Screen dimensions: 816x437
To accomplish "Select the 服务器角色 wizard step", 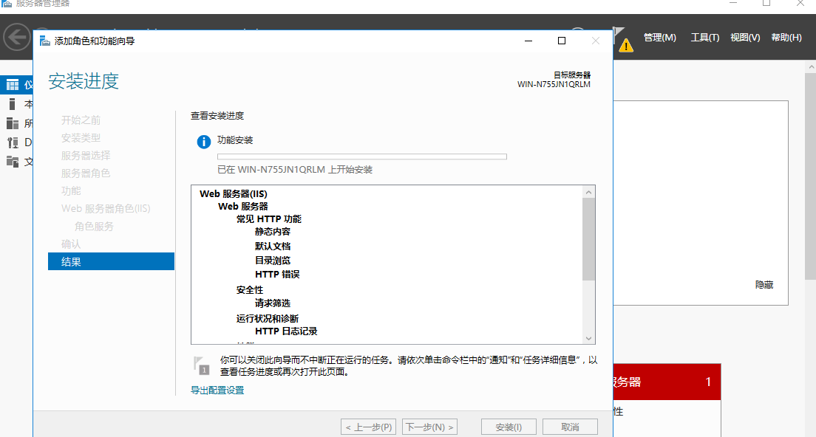I will (86, 173).
